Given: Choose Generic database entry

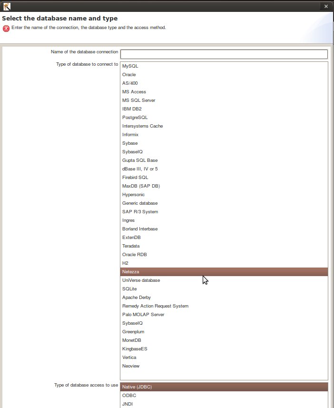Looking at the screenshot, I should pyautogui.click(x=224, y=203).
